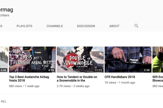Open the snowy forest video thumbnail
This screenshot has height=108, width=163.
[4, 60]
